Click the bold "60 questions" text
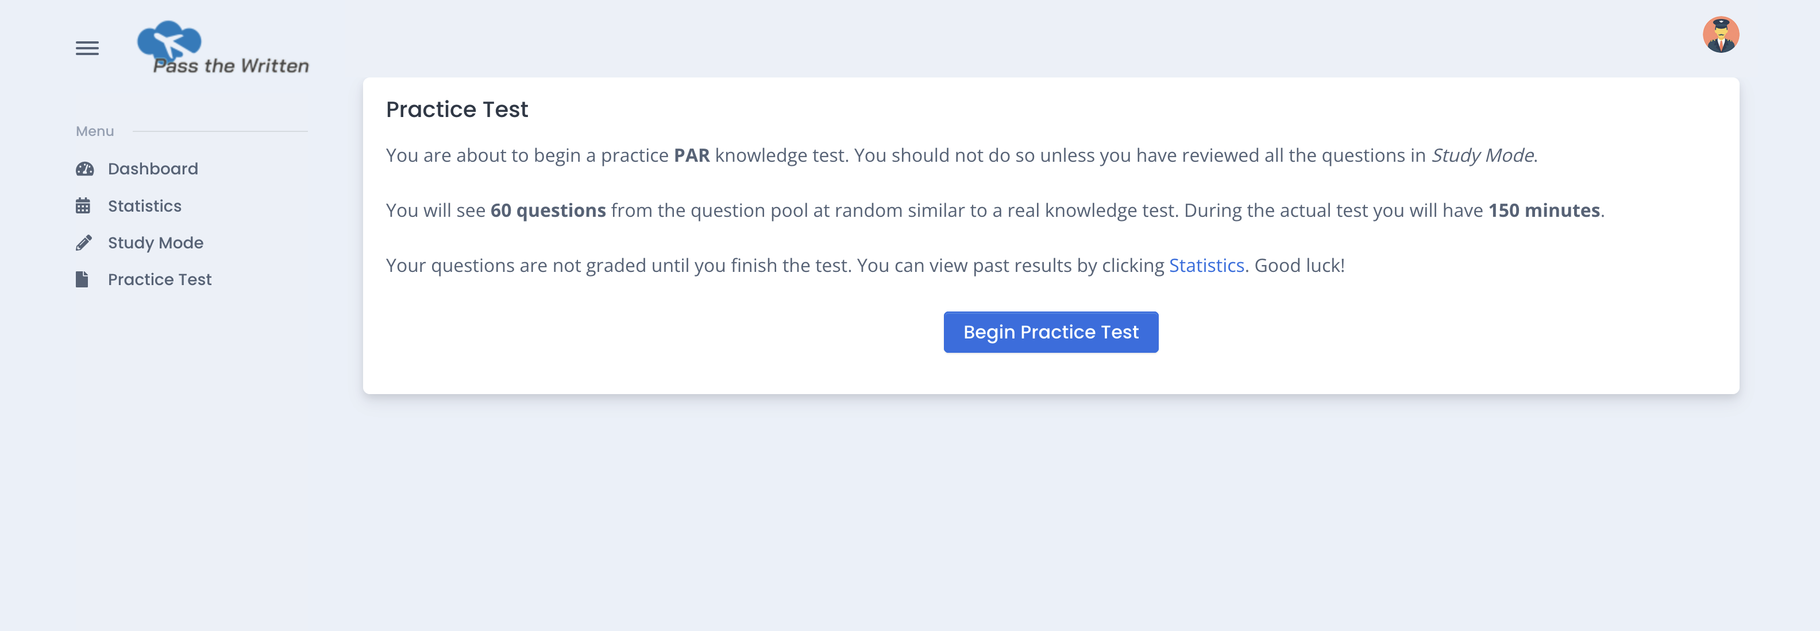Viewport: 1820px width, 631px height. (547, 211)
